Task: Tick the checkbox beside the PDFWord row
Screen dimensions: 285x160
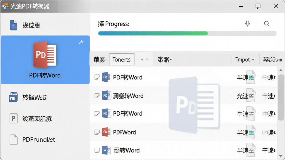Action: click(97, 132)
